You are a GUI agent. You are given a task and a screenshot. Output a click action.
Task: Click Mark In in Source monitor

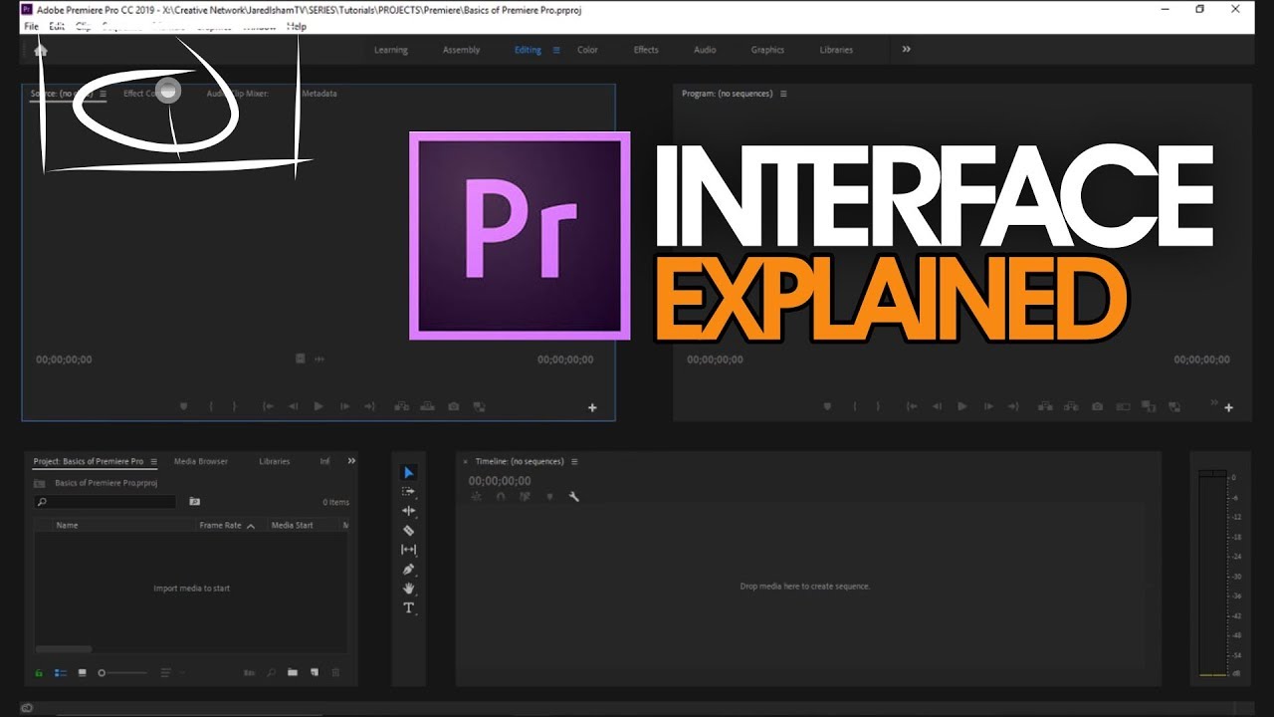point(211,406)
